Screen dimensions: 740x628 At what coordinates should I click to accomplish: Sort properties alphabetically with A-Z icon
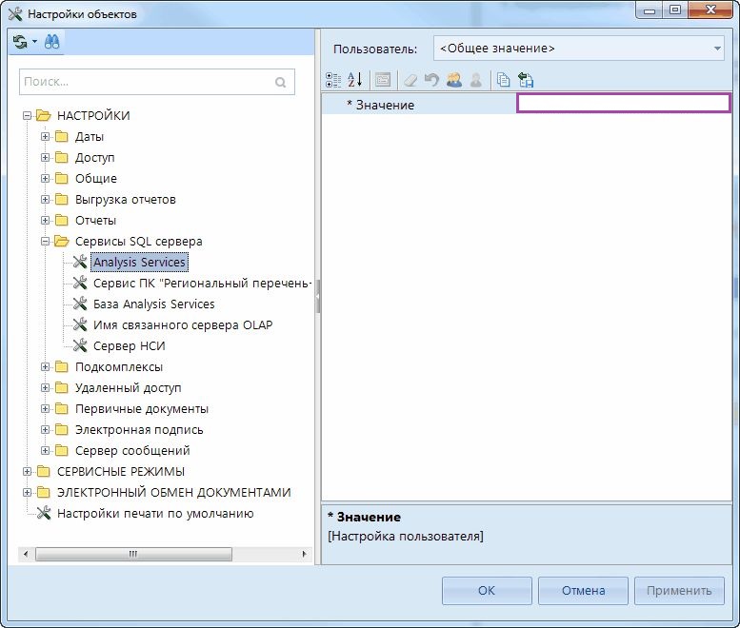coord(354,81)
